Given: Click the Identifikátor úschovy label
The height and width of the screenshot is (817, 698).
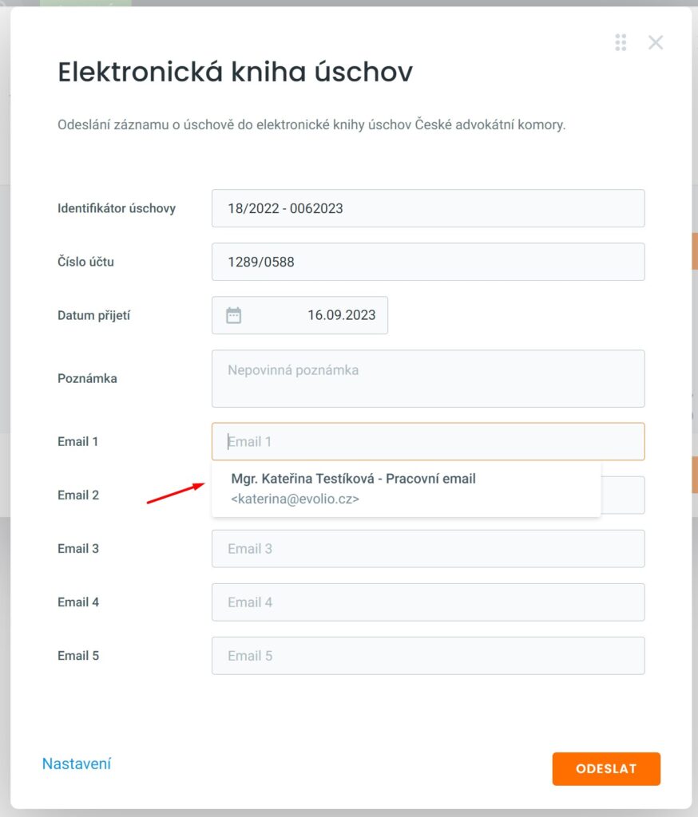Looking at the screenshot, I should pos(117,208).
